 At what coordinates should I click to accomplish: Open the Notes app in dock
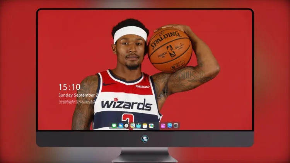pyautogui.click(x=145, y=126)
